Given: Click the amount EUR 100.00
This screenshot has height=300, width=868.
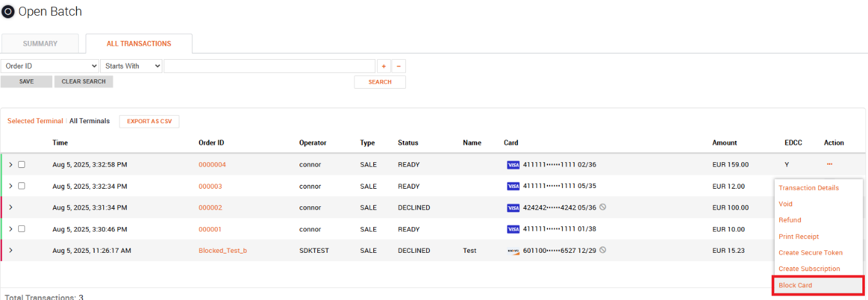Looking at the screenshot, I should click(731, 208).
